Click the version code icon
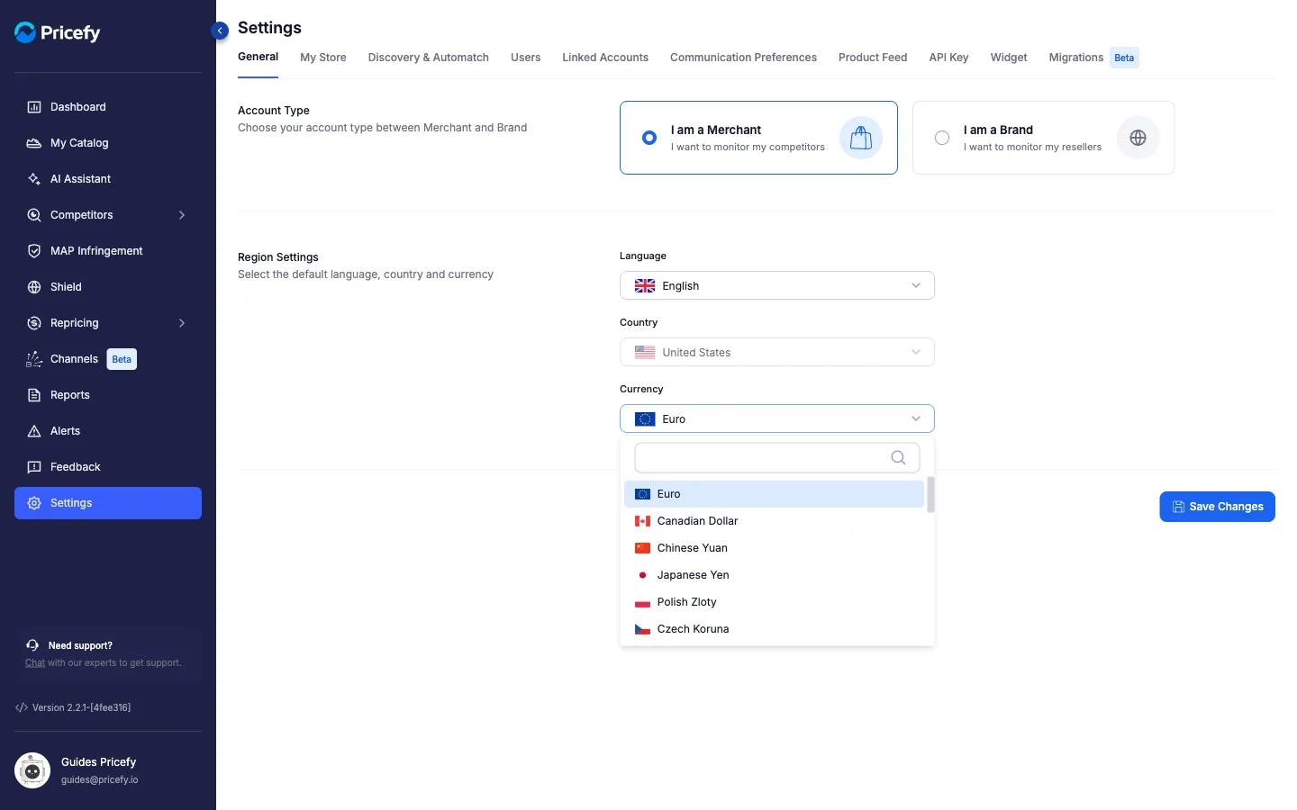The image size is (1297, 810). [22, 707]
